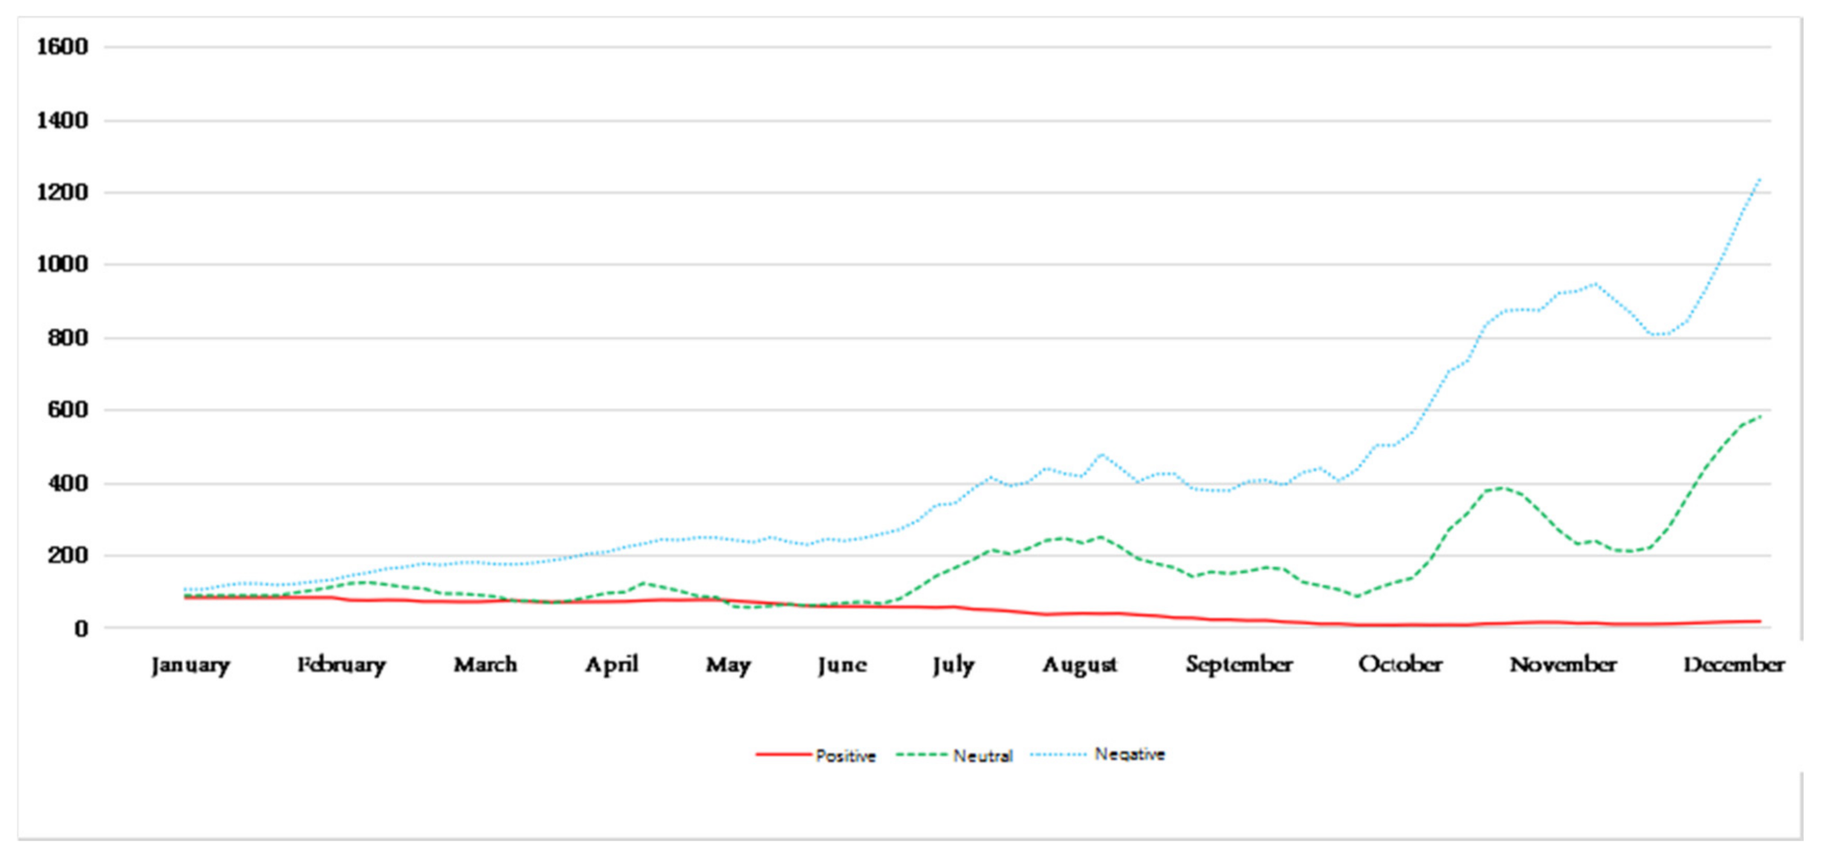Select the Neutral legend label
Screen dimensions: 1826x866
[x=982, y=756]
